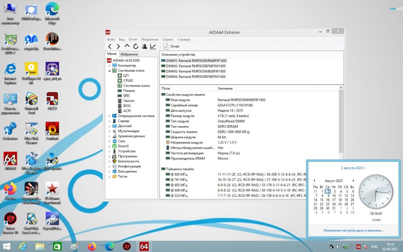This screenshot has height=252, width=403.
Task: Expand the Операционная система node
Action: pyautogui.click(x=109, y=116)
